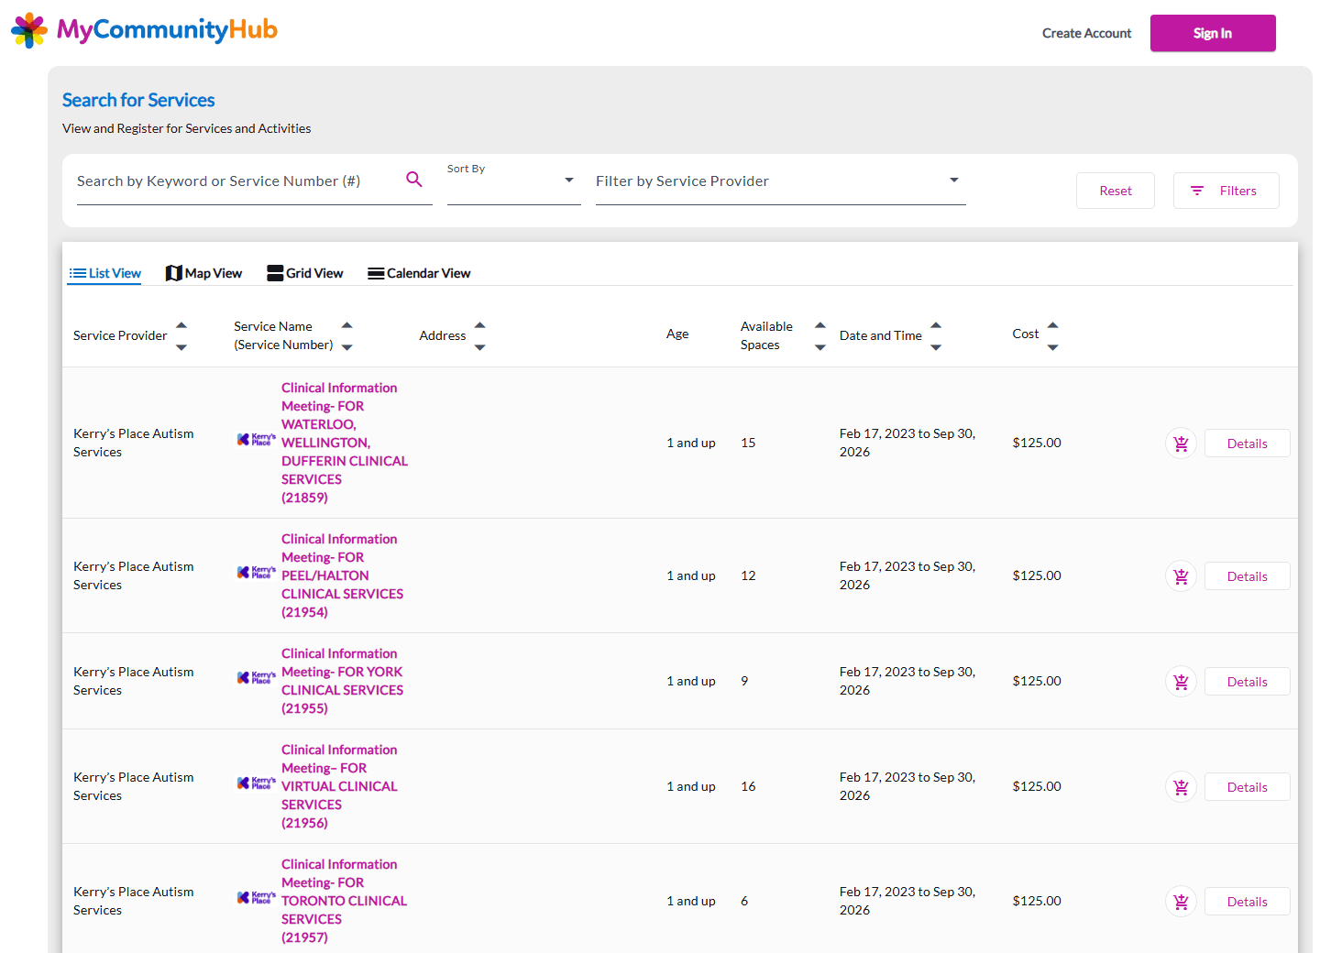1320x953 pixels.
Task: Sort Service Name descending arrow
Action: pos(347,347)
